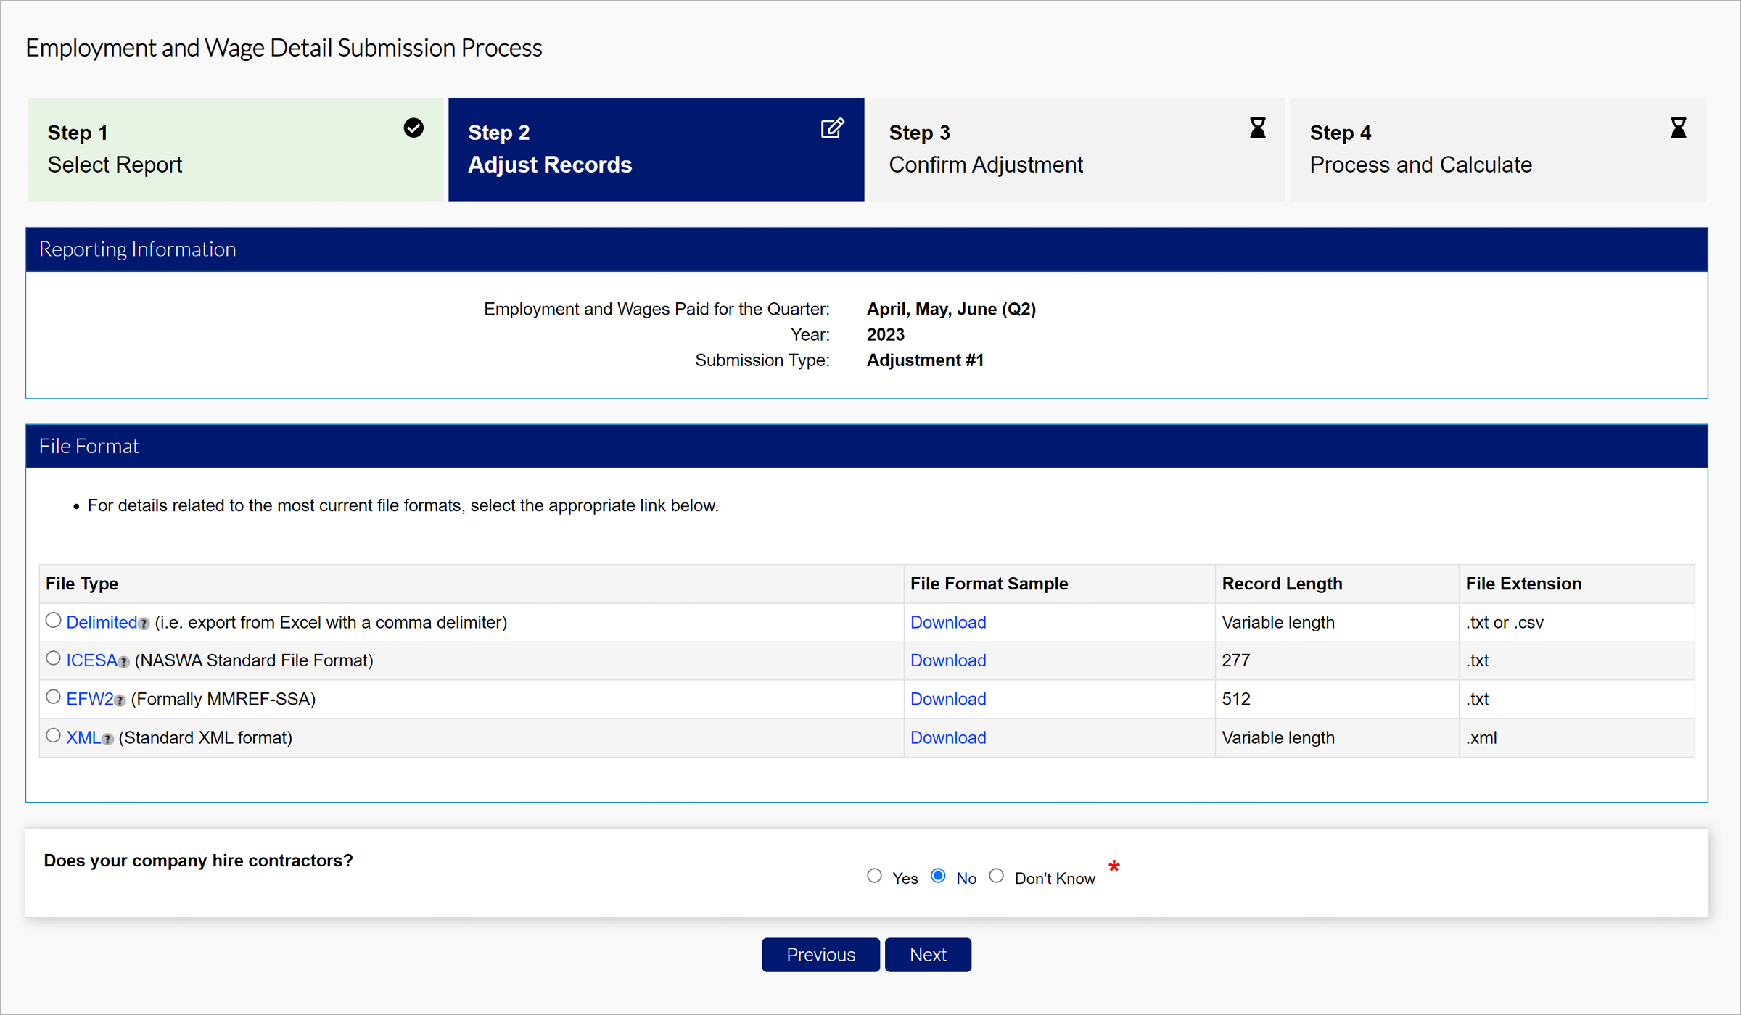Click help icon next to EFW2

point(120,701)
